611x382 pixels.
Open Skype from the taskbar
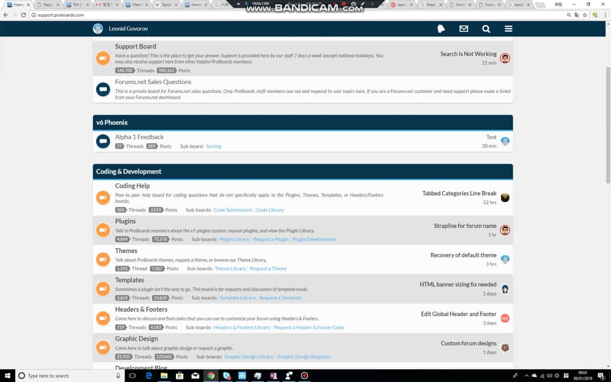(x=227, y=376)
